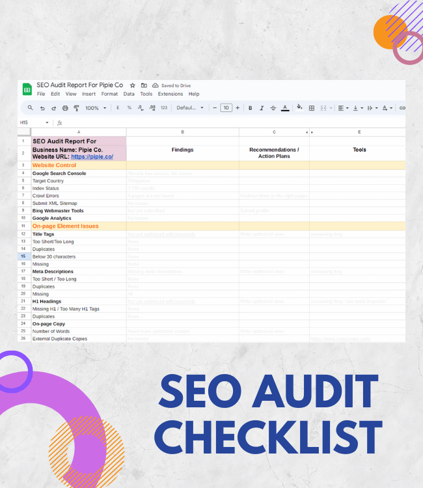Click the font size field showing 10

226,107
